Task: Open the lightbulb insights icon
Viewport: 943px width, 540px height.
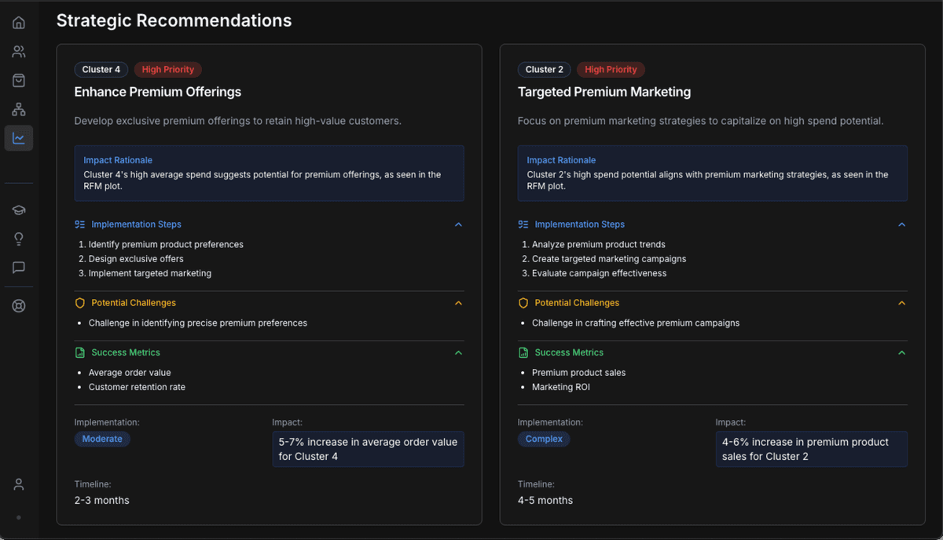Action: 19,239
